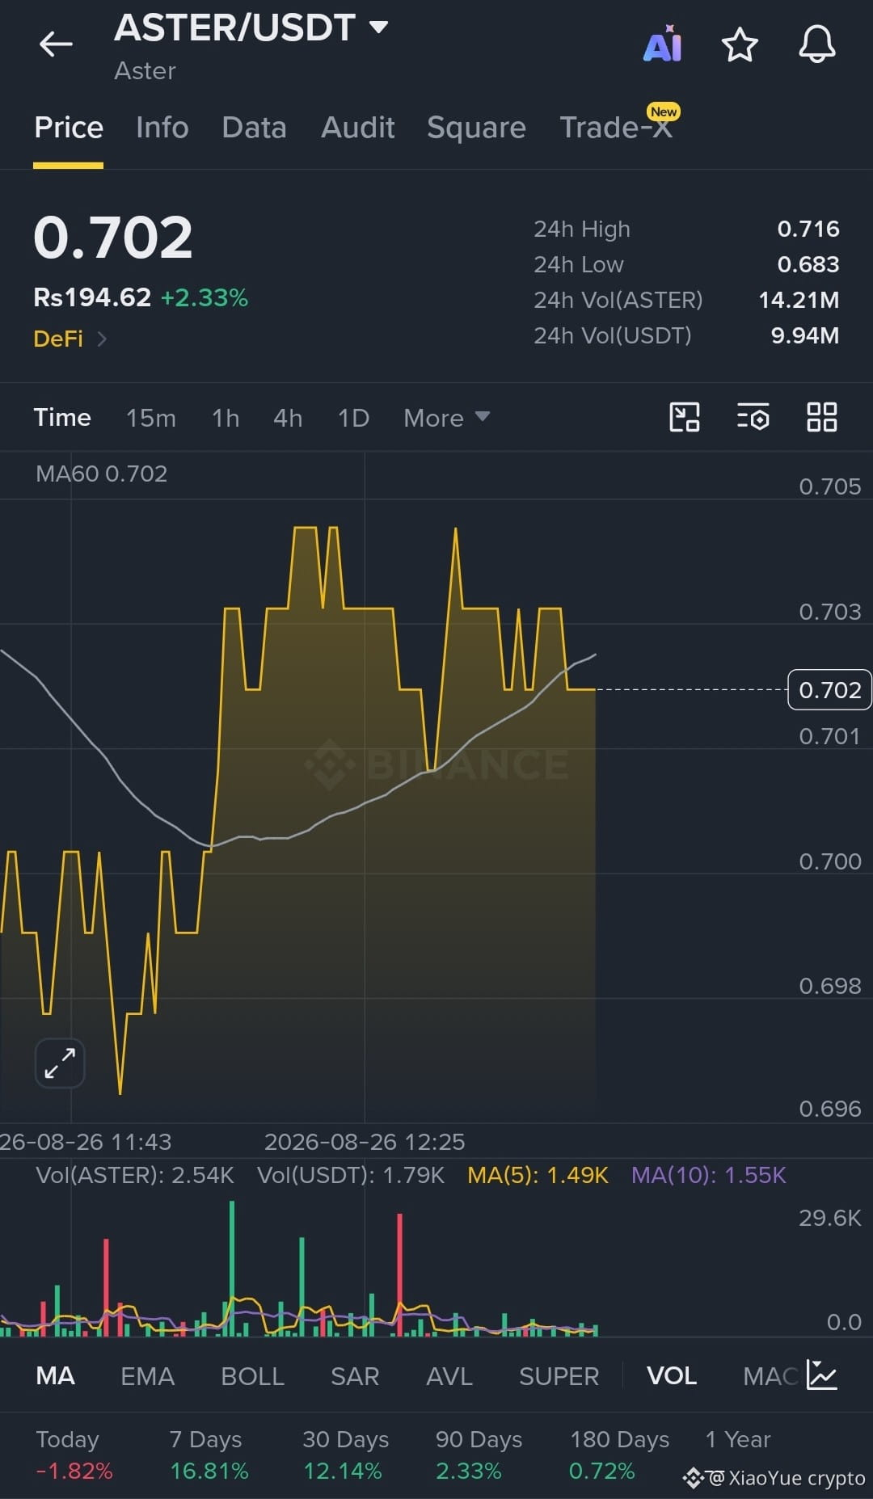Image resolution: width=873 pixels, height=1499 pixels.
Task: Tap the Today -1.82% performance
Action: (74, 1455)
